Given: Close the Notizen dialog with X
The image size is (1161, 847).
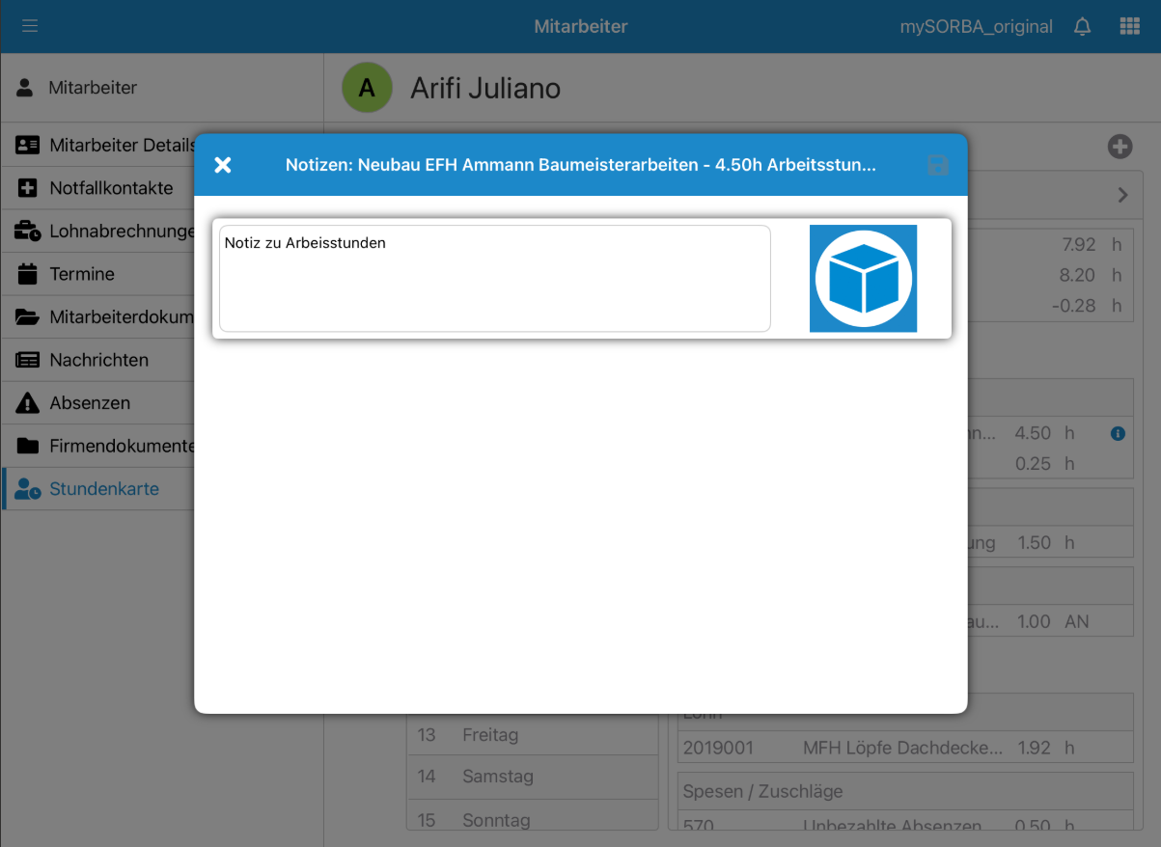Looking at the screenshot, I should tap(223, 165).
